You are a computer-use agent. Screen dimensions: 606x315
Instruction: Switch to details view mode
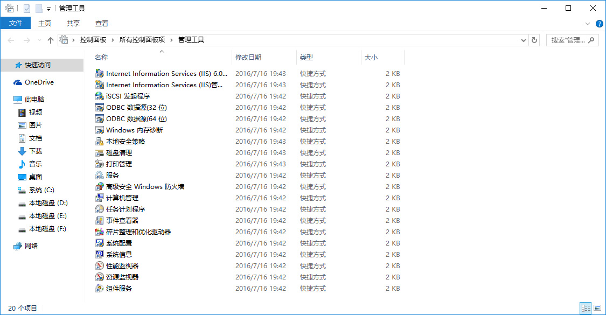click(586, 307)
